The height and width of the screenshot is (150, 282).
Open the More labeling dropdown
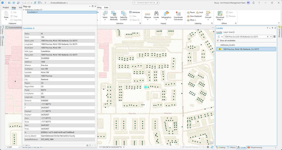click(192, 20)
